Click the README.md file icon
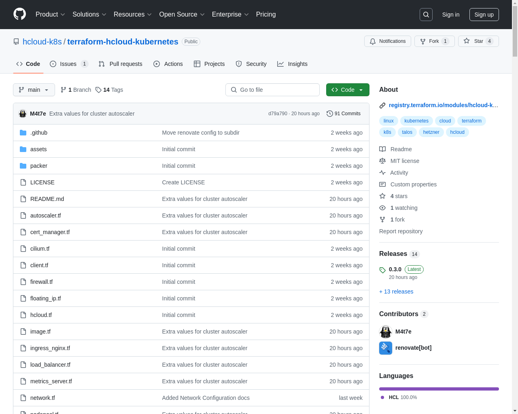 click(x=23, y=199)
